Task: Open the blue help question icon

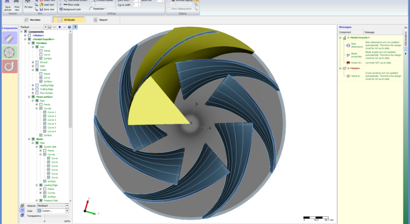Action: (69, 27)
